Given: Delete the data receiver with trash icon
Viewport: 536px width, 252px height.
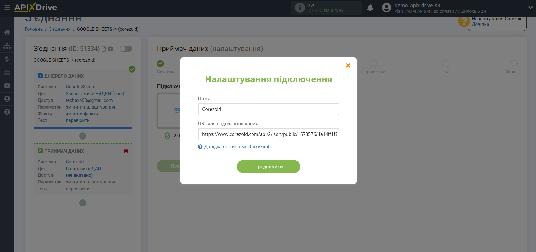Looking at the screenshot, I should click(x=126, y=151).
